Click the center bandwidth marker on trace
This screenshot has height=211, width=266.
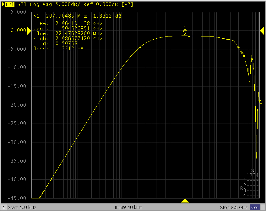coord(189,36)
